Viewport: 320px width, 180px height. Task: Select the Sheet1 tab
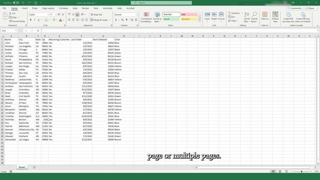(x=22, y=167)
